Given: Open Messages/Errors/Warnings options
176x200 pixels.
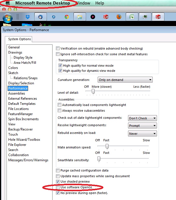Looking at the screenshot, I should pos(28,160).
